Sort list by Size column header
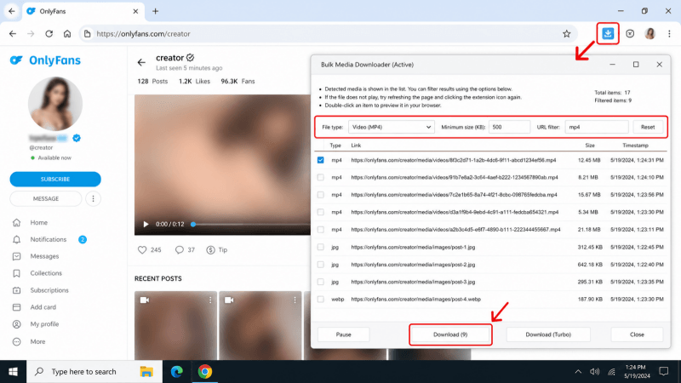 tap(589, 146)
